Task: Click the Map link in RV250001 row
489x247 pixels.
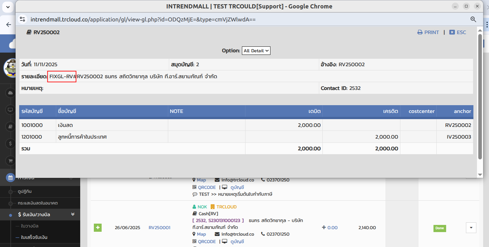Action: [201, 234]
